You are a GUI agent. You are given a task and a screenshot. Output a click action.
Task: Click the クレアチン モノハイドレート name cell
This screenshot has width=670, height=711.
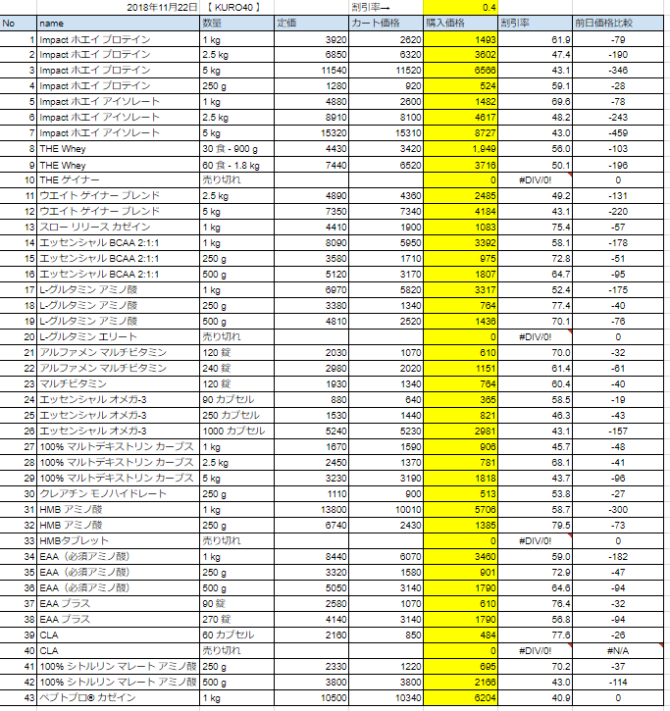click(x=118, y=493)
